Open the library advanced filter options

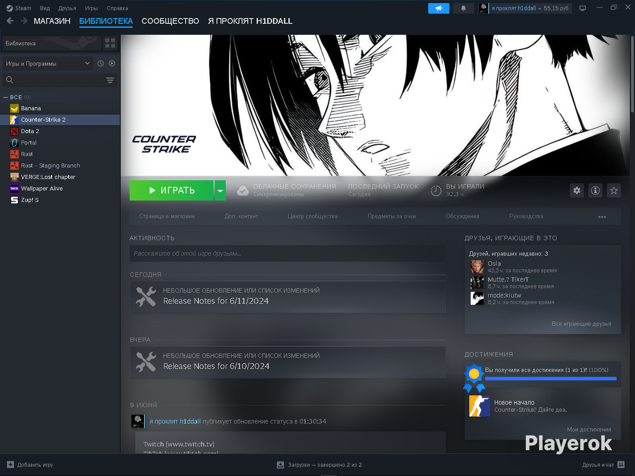tap(110, 80)
